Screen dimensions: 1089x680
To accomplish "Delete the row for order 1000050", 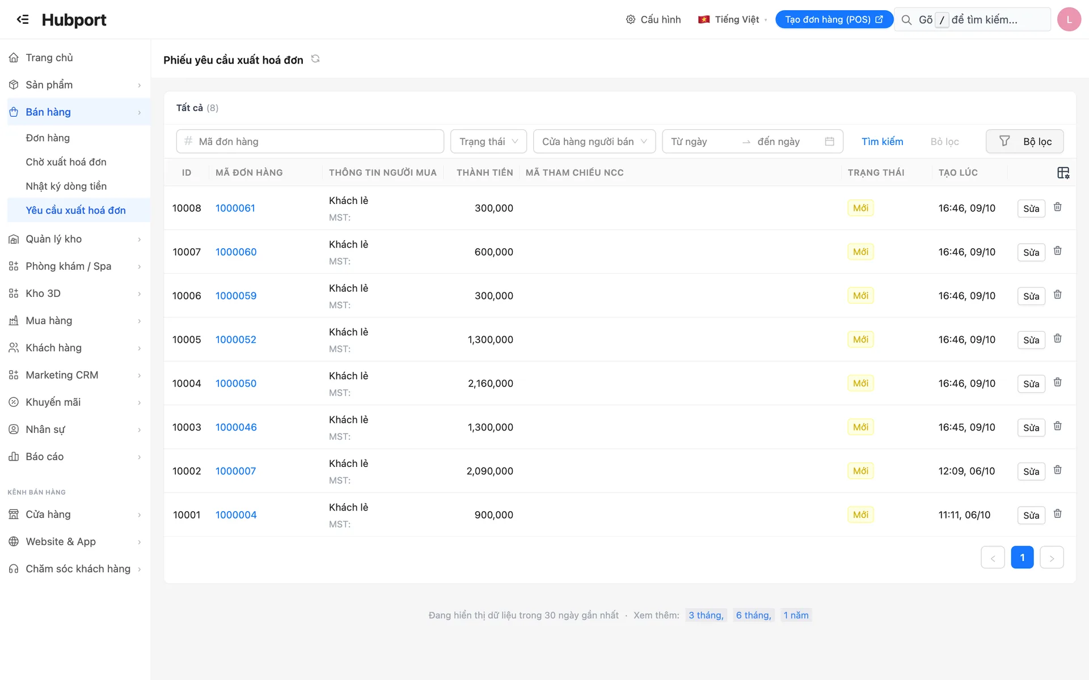I will (1058, 382).
